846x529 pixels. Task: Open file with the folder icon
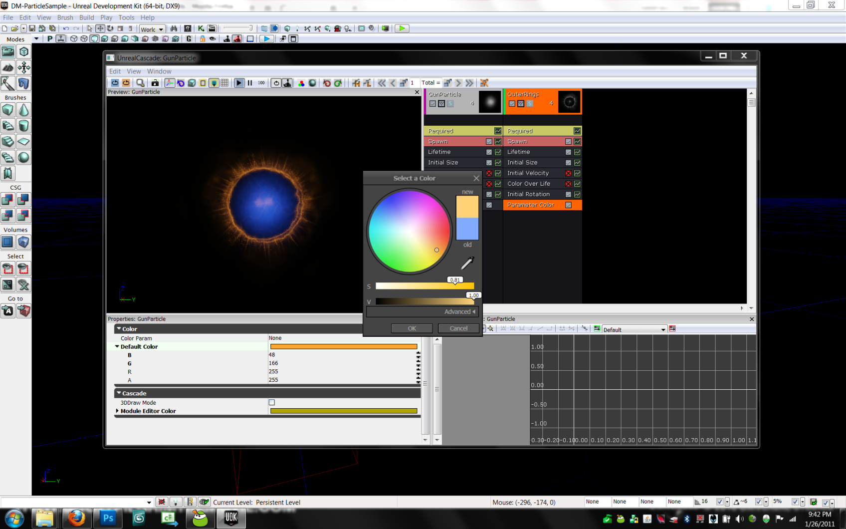(x=14, y=28)
